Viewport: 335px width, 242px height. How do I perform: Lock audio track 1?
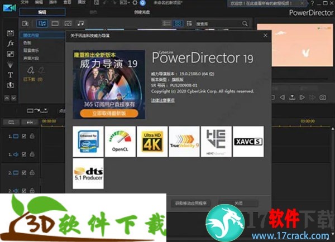[x=32, y=154]
